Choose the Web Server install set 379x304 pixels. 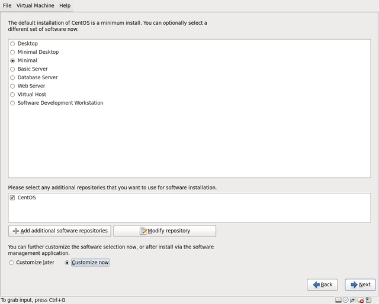12,86
